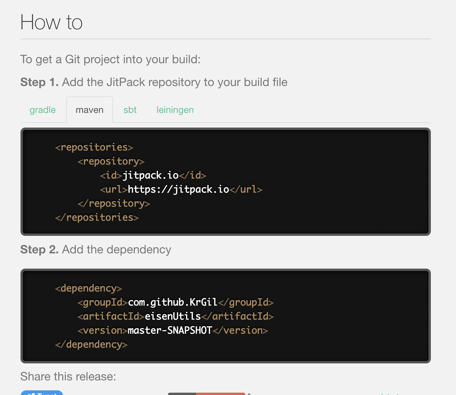
Task: Click the https://jitpack.io url line
Action: click(181, 189)
